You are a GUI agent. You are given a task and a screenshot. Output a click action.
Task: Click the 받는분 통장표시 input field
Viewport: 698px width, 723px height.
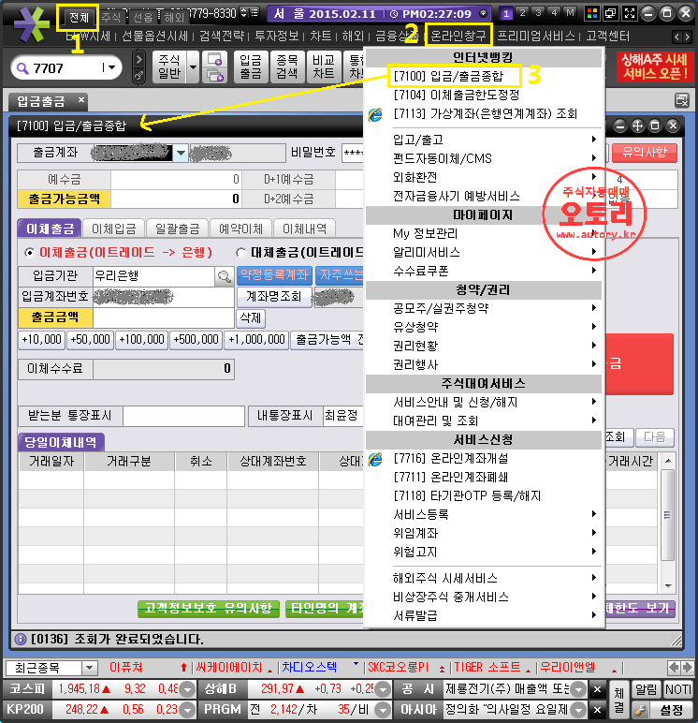coord(183,417)
